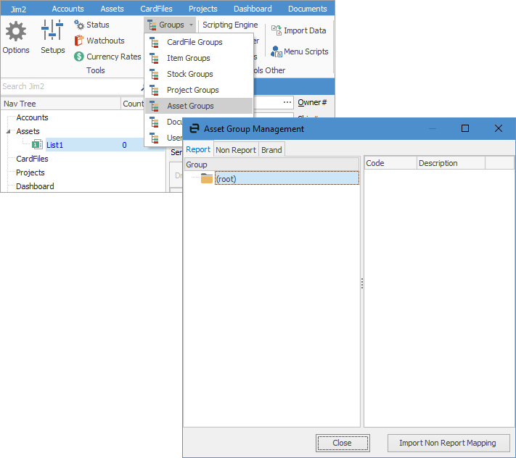Select the (root) group row

click(x=287, y=178)
